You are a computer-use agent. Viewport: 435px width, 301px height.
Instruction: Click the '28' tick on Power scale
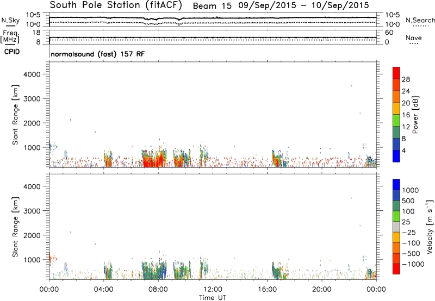[406, 79]
